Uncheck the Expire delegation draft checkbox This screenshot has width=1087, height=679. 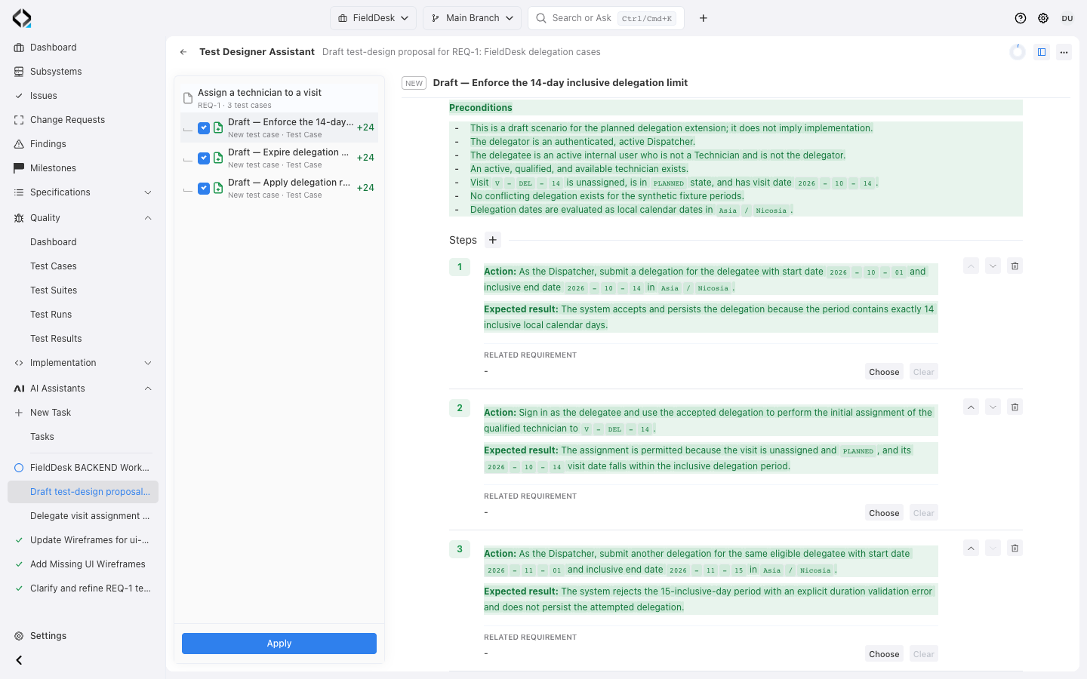point(204,158)
